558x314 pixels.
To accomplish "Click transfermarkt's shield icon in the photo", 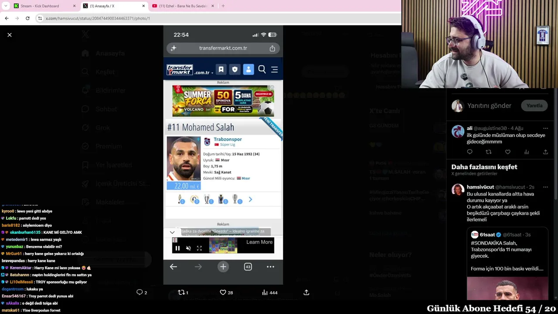I will click(235, 69).
